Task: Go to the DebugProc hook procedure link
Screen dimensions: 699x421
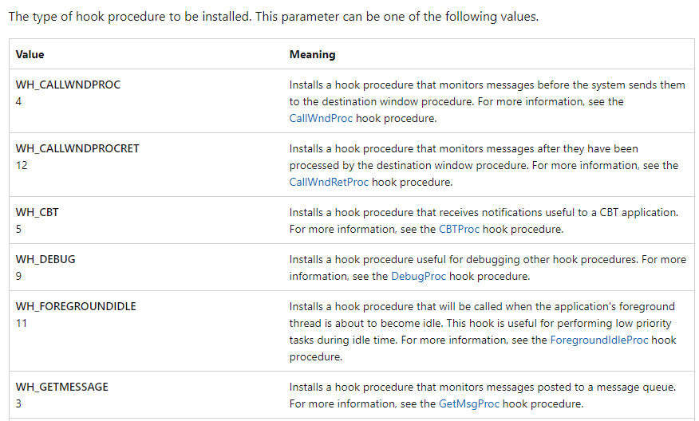Action: pyautogui.click(x=418, y=277)
